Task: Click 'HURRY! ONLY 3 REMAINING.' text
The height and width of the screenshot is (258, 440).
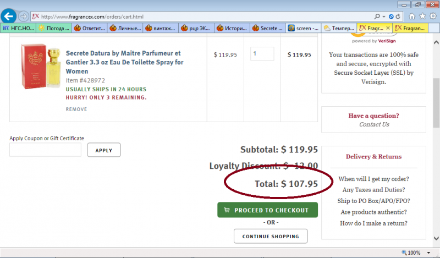Action: [x=106, y=97]
